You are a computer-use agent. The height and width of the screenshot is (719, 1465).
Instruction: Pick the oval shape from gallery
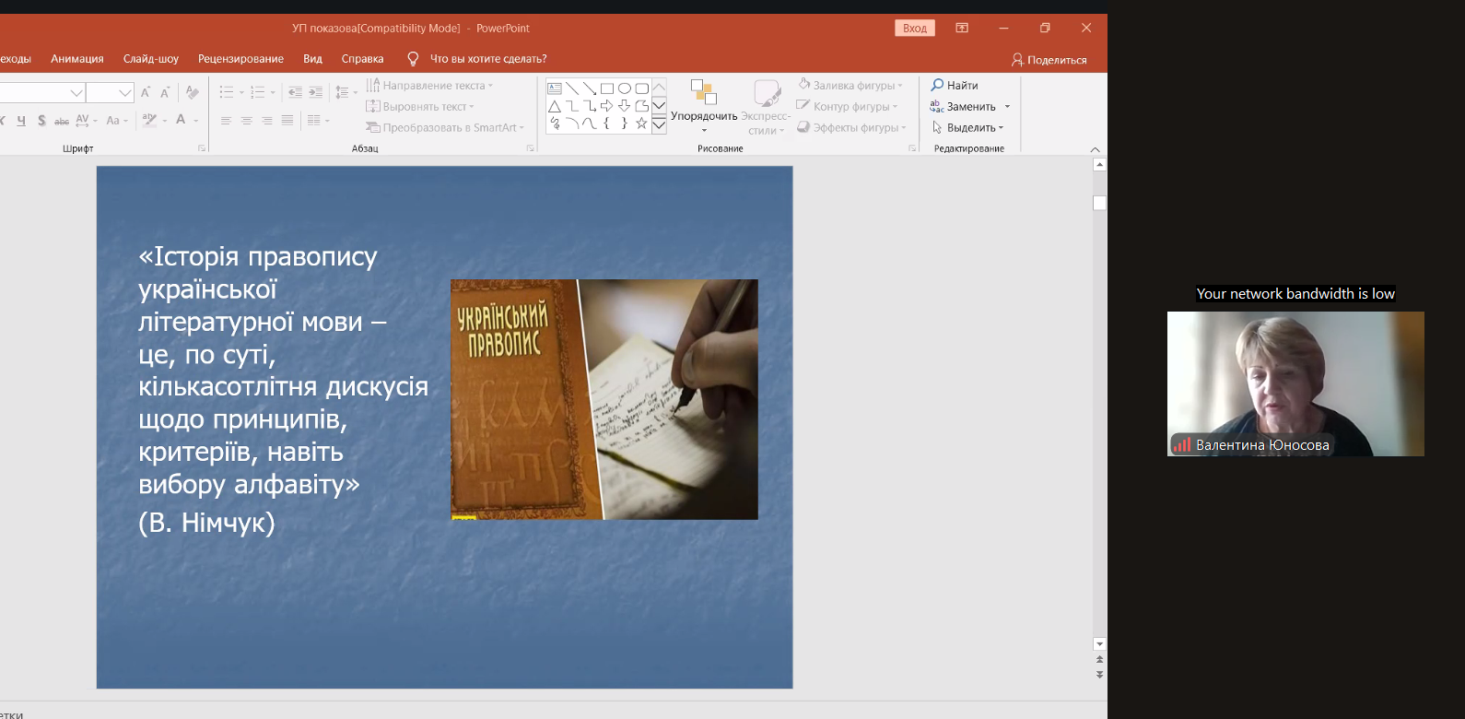coord(624,88)
